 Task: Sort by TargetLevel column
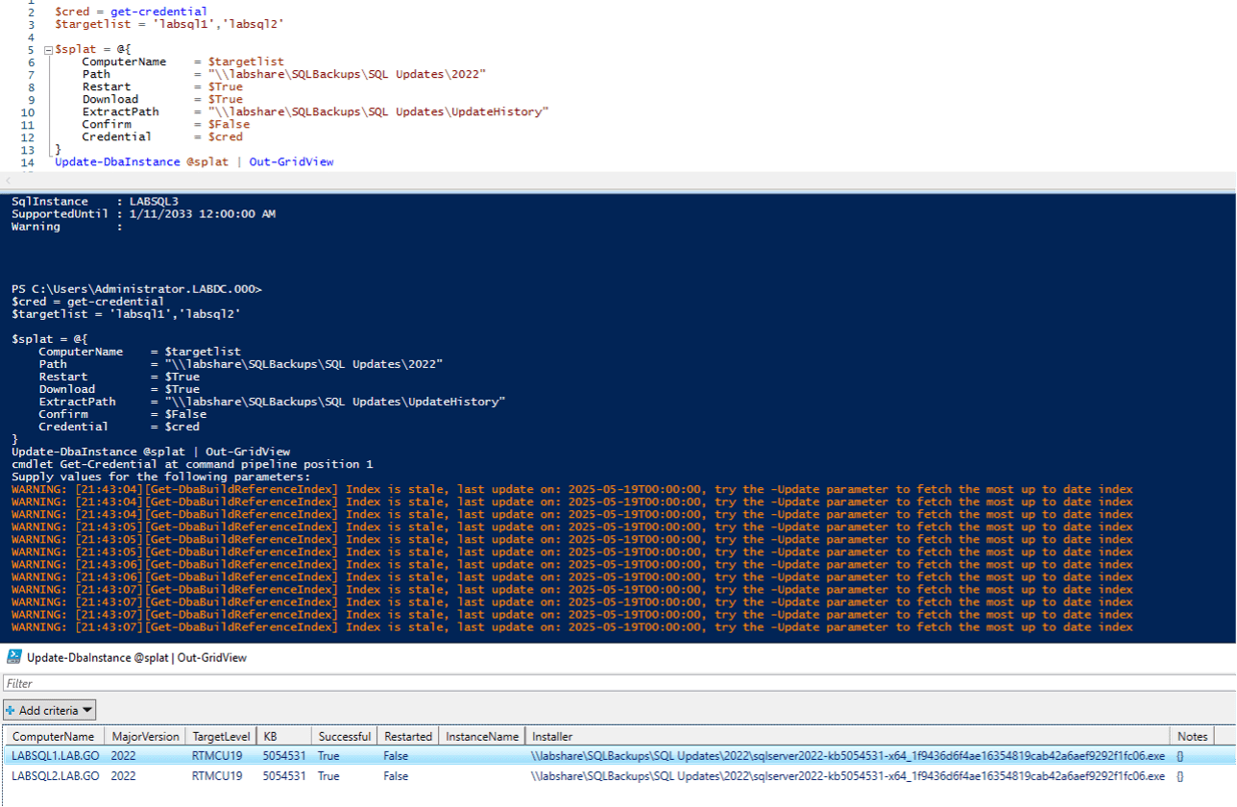(221, 736)
